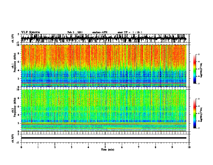
Task: Click the ch.1 spectrogram red high-frequency region
Action: (104, 56)
